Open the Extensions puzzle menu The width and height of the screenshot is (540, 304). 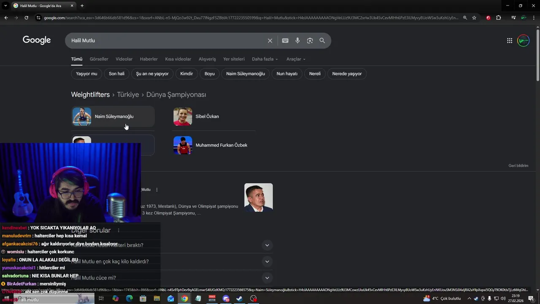499,18
